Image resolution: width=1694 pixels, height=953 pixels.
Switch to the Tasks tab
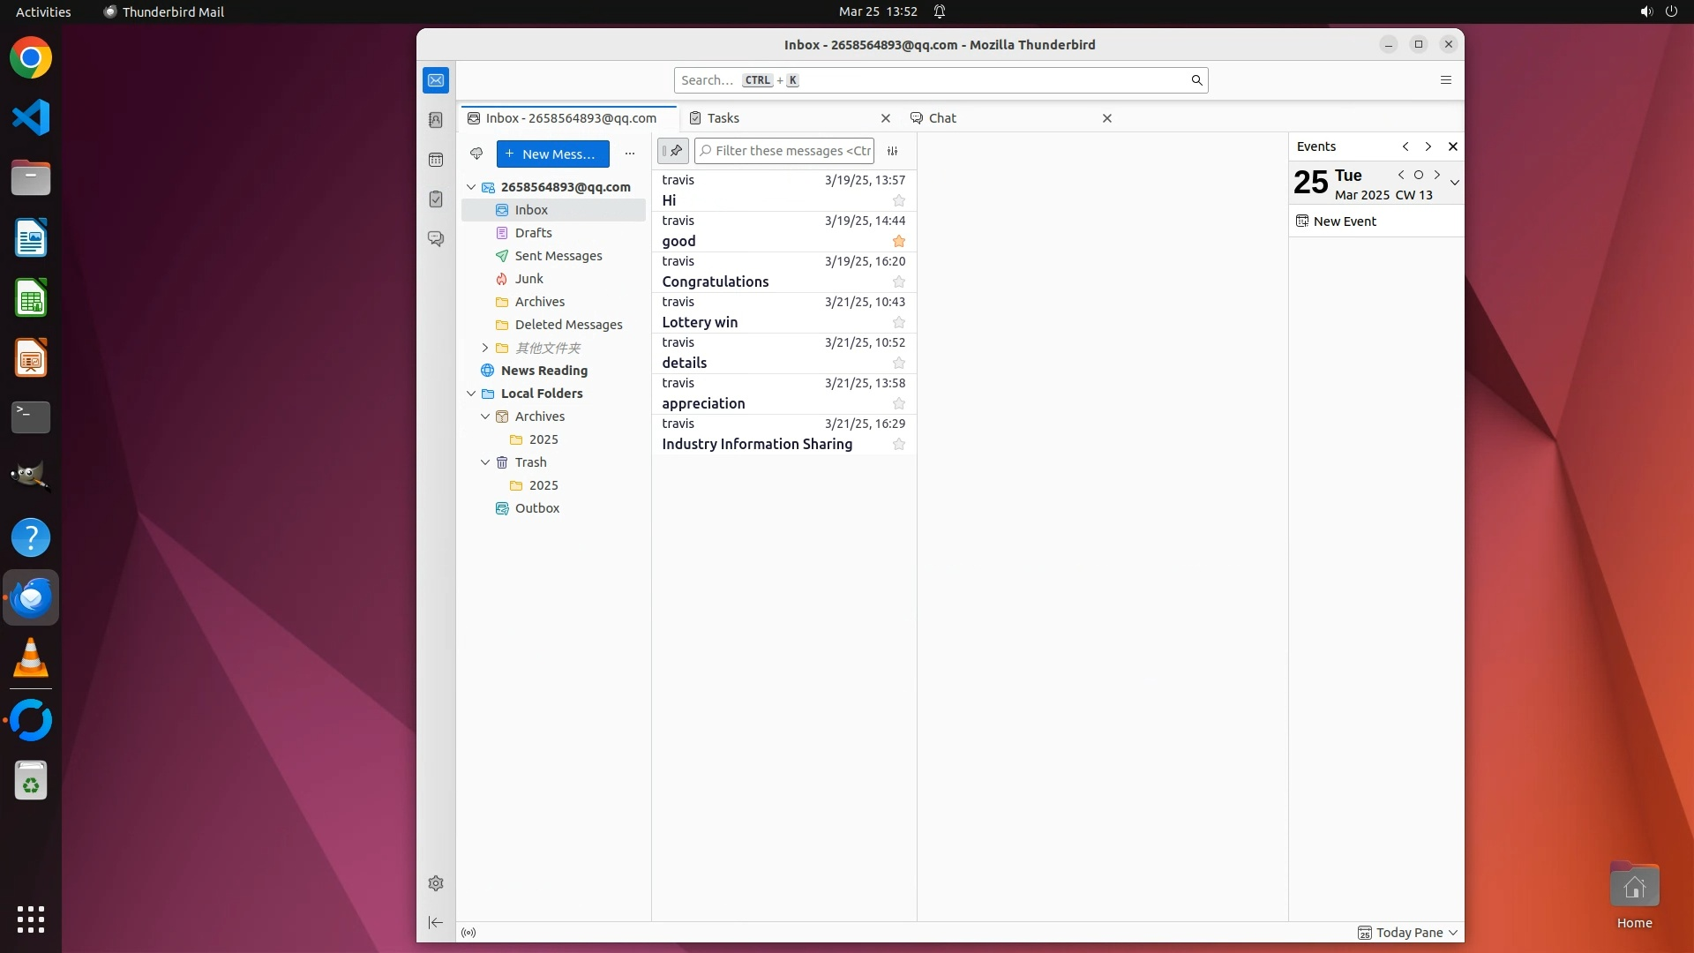(x=723, y=118)
